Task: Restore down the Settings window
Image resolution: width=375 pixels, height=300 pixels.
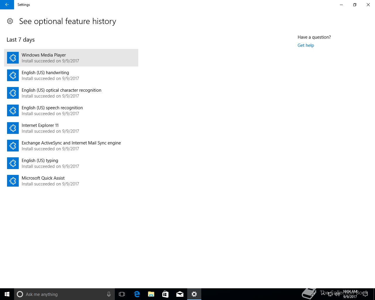Action: pyautogui.click(x=355, y=5)
